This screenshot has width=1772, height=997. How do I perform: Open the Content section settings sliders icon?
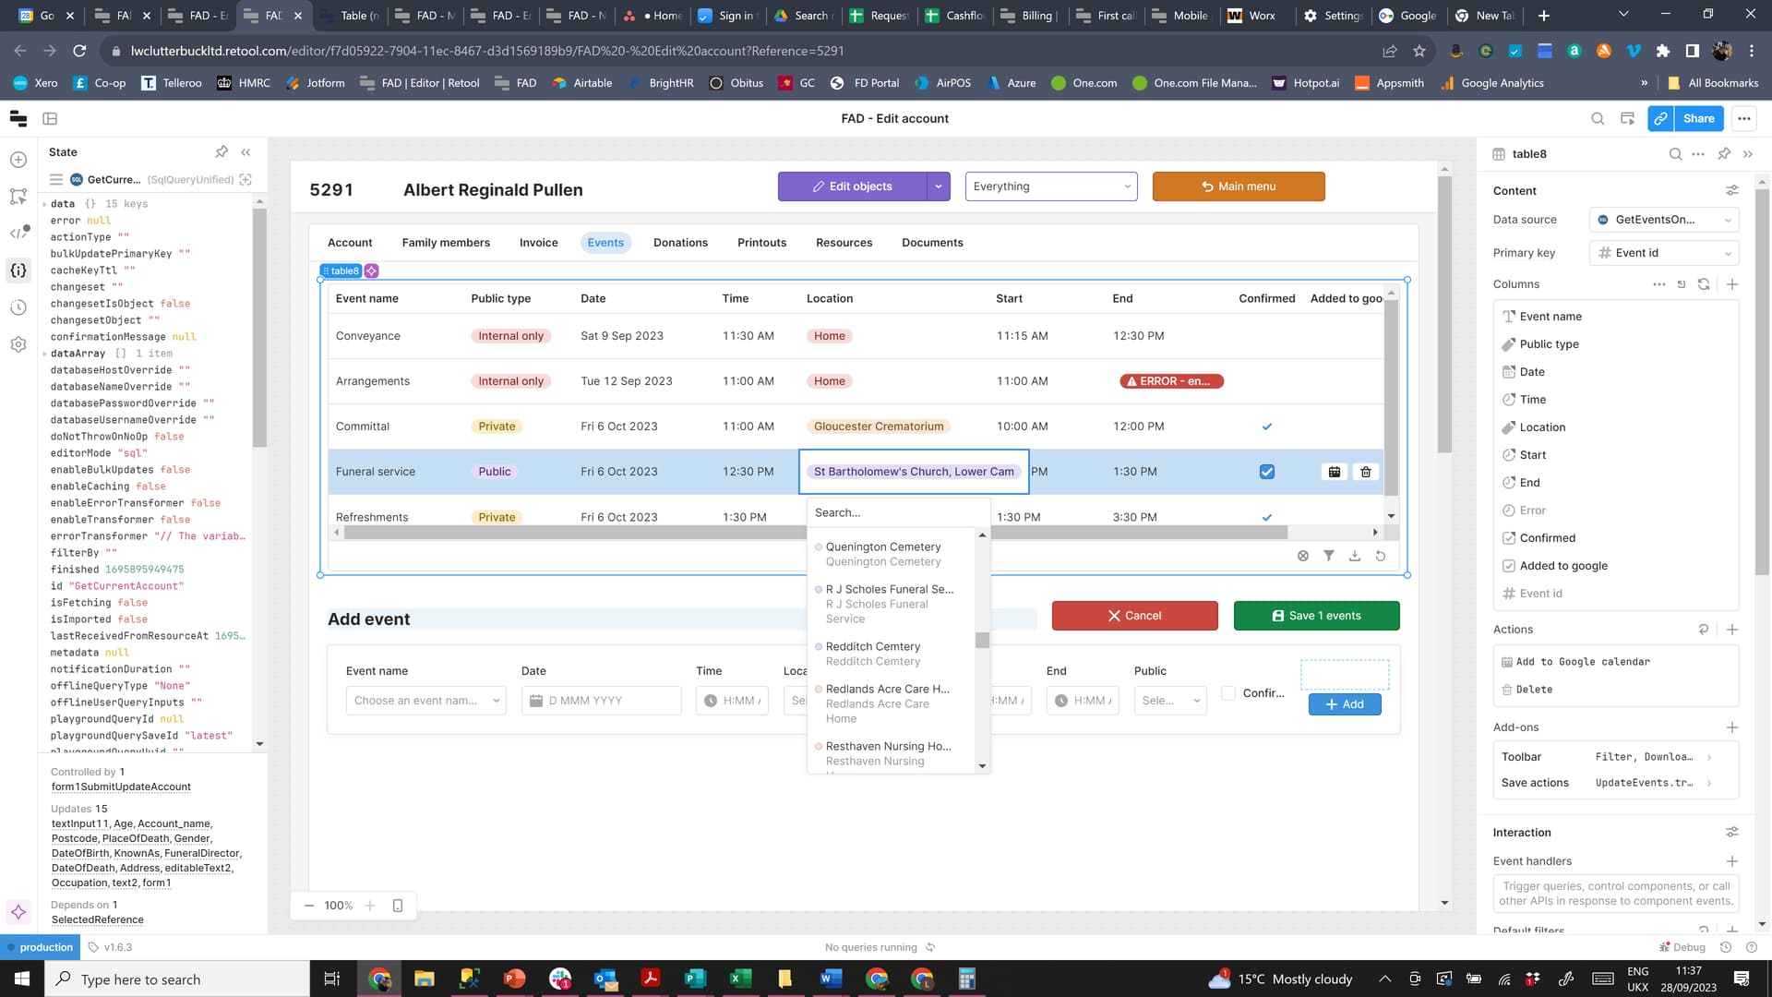pyautogui.click(x=1732, y=191)
